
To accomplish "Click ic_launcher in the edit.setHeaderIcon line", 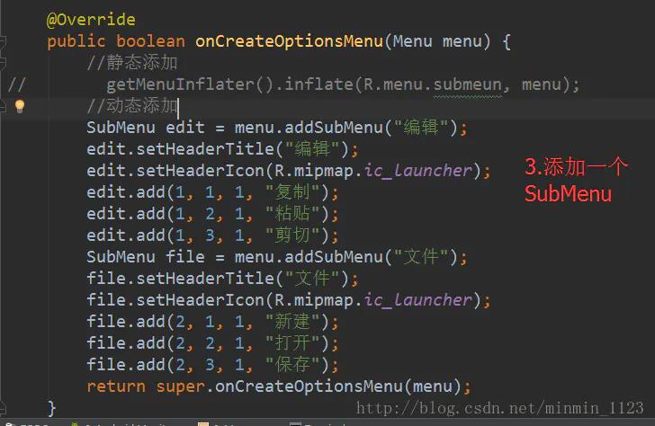I will tap(417, 171).
